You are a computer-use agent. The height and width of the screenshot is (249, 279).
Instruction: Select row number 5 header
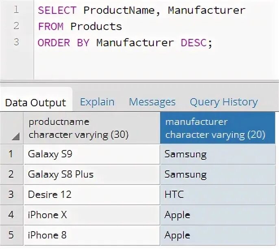pyautogui.click(x=11, y=235)
